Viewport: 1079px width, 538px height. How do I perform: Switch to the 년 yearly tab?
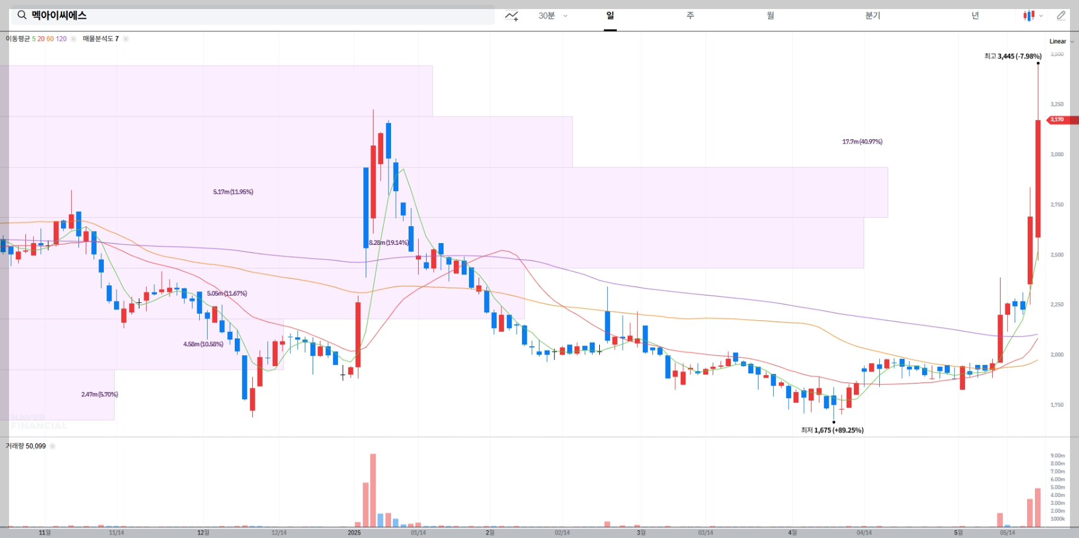975,16
